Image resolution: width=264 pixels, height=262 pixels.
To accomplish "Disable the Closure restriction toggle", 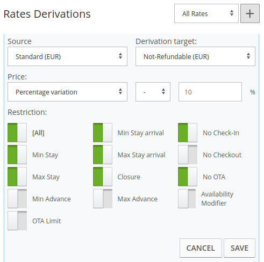I will point(103,177).
